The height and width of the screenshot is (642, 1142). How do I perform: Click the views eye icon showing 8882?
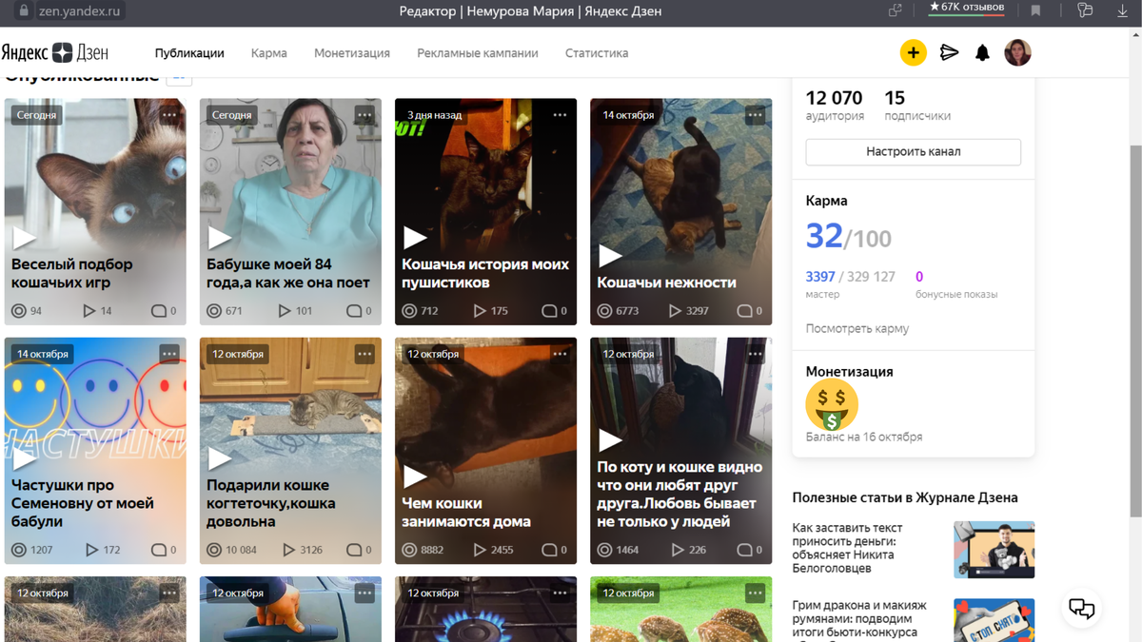point(409,550)
